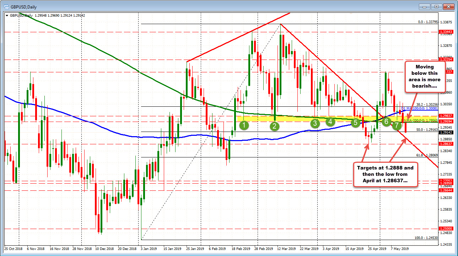Select the Fibonacci label 100.0 - 1.24530

[x=426, y=238]
